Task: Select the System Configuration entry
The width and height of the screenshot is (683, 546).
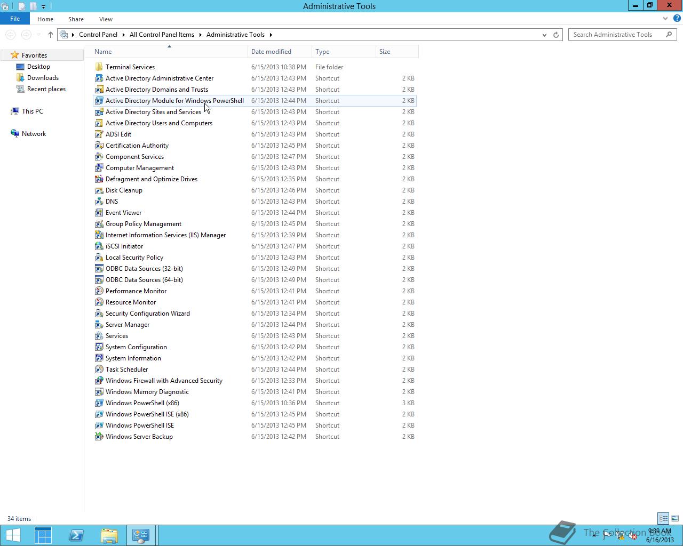Action: click(x=255, y=347)
